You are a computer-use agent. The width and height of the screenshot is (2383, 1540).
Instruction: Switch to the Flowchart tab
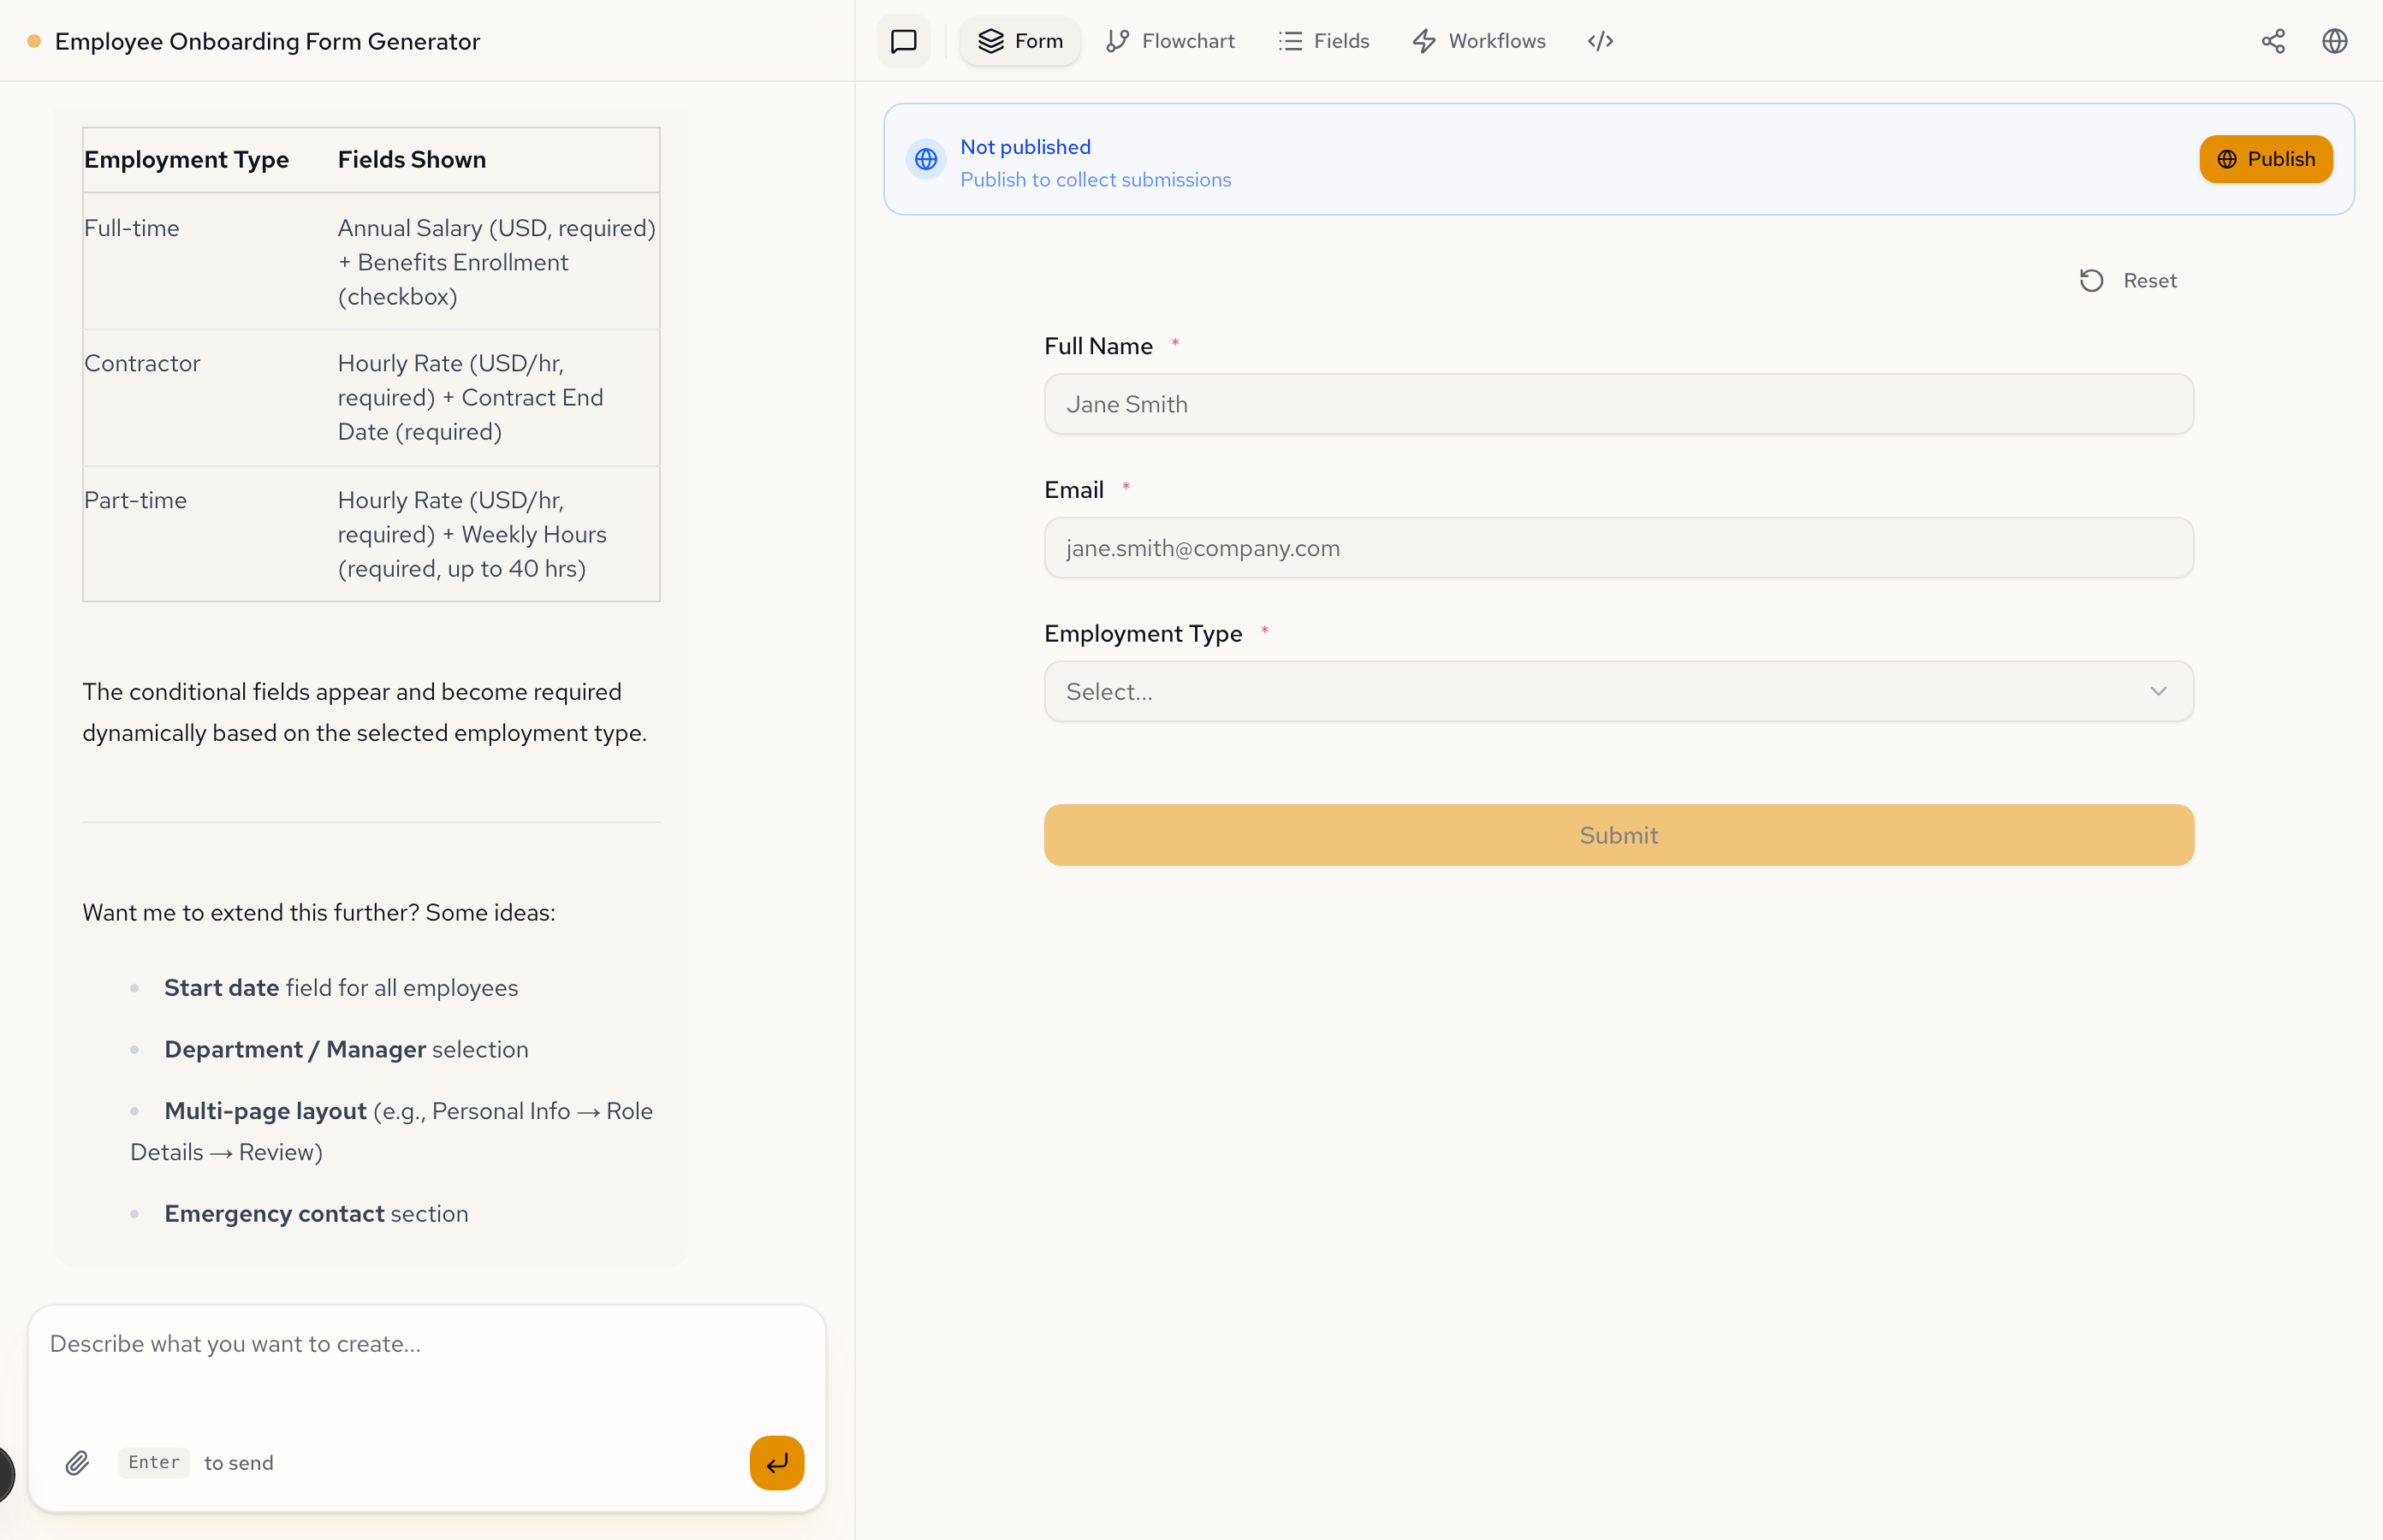click(1170, 41)
